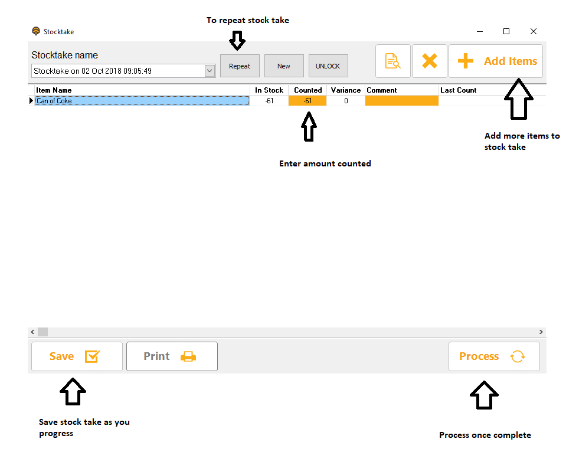Click the UNLOCK button
566x452 pixels.
tap(328, 66)
